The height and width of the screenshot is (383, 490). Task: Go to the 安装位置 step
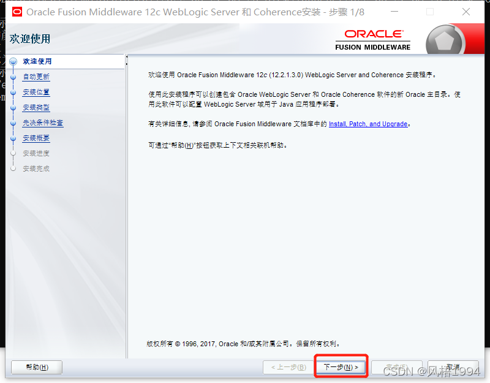[36, 92]
